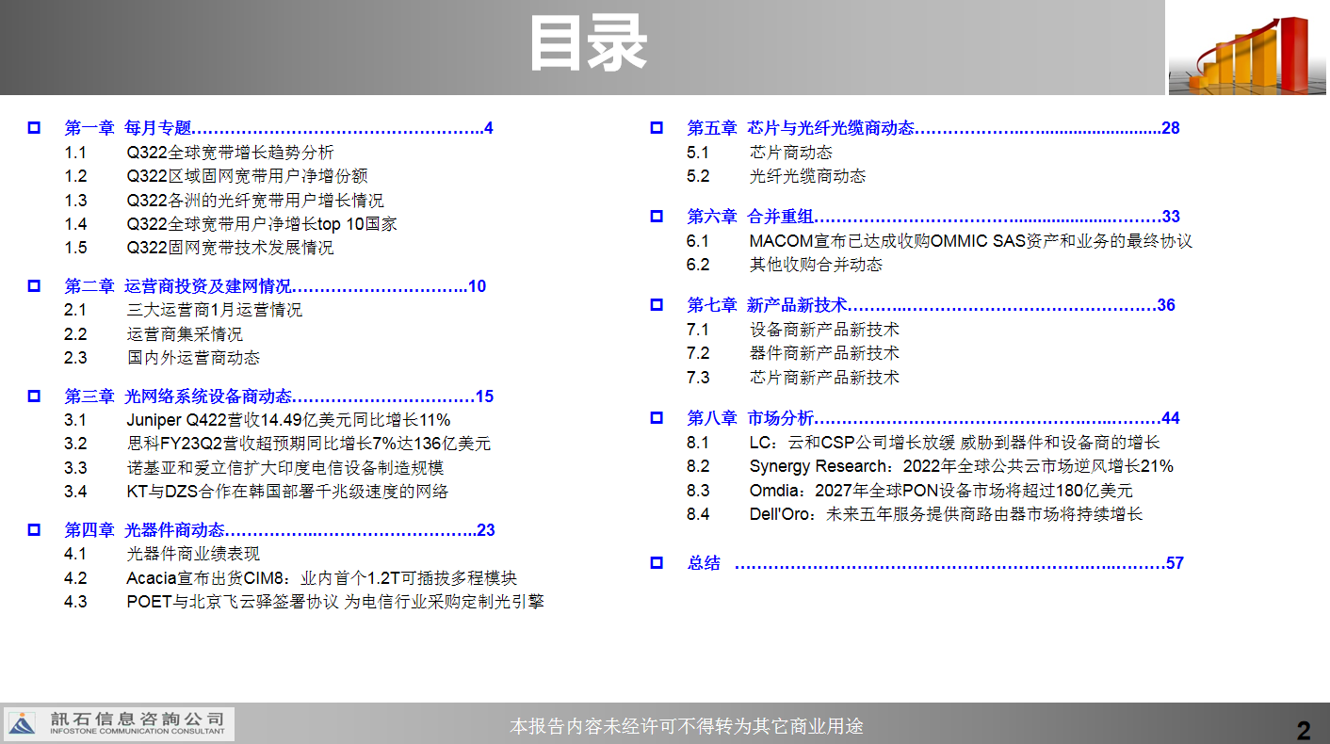This screenshot has height=744, width=1330.
Task: Click the slide page number 2
Action: tap(1304, 730)
